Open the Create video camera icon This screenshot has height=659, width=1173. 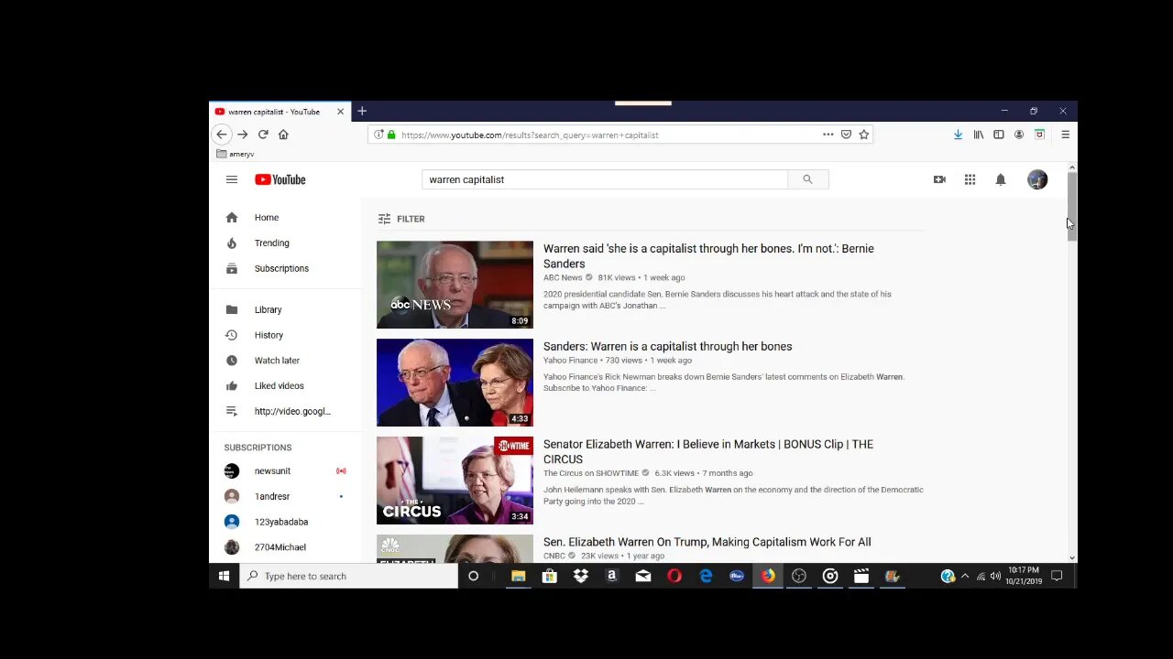(x=939, y=179)
